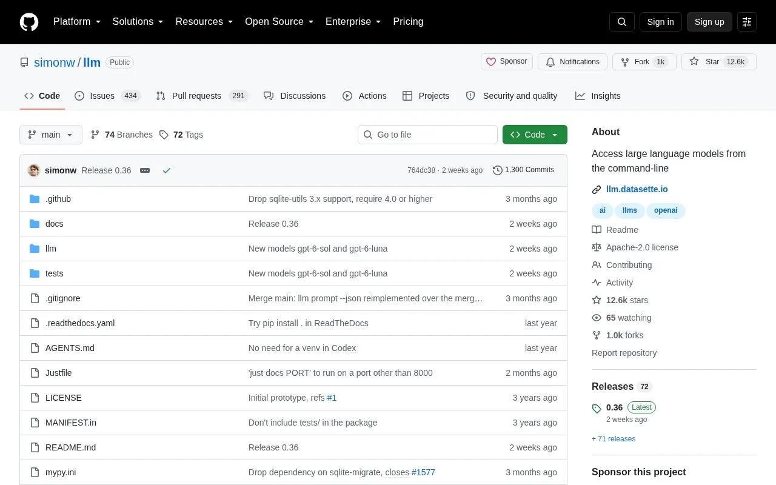
Task: Switch to the Issues tab
Action: [107, 96]
